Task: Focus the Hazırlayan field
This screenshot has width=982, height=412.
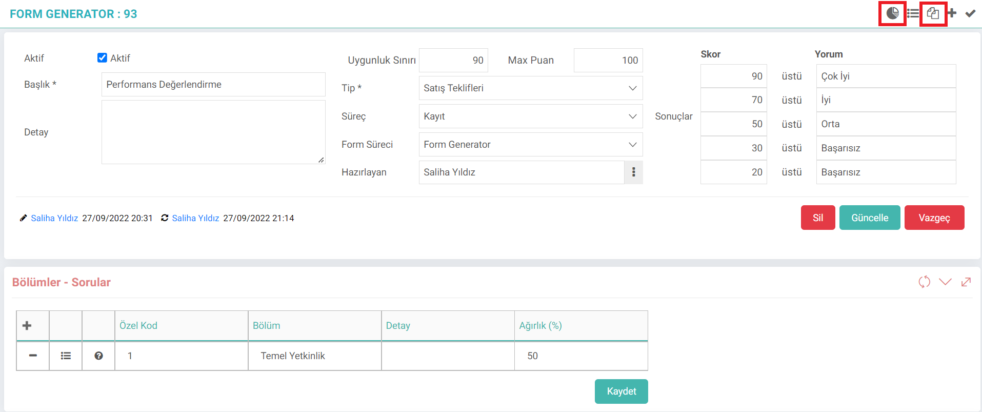Action: pos(522,172)
